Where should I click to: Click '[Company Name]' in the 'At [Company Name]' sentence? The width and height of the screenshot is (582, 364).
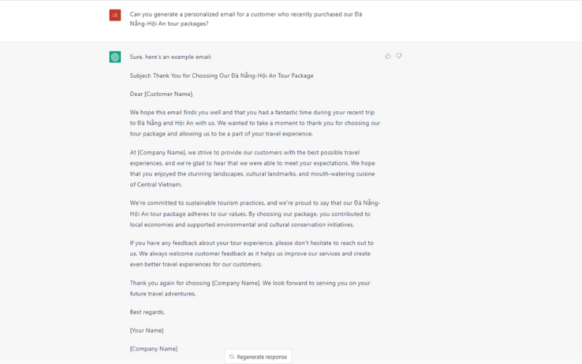[162, 152]
